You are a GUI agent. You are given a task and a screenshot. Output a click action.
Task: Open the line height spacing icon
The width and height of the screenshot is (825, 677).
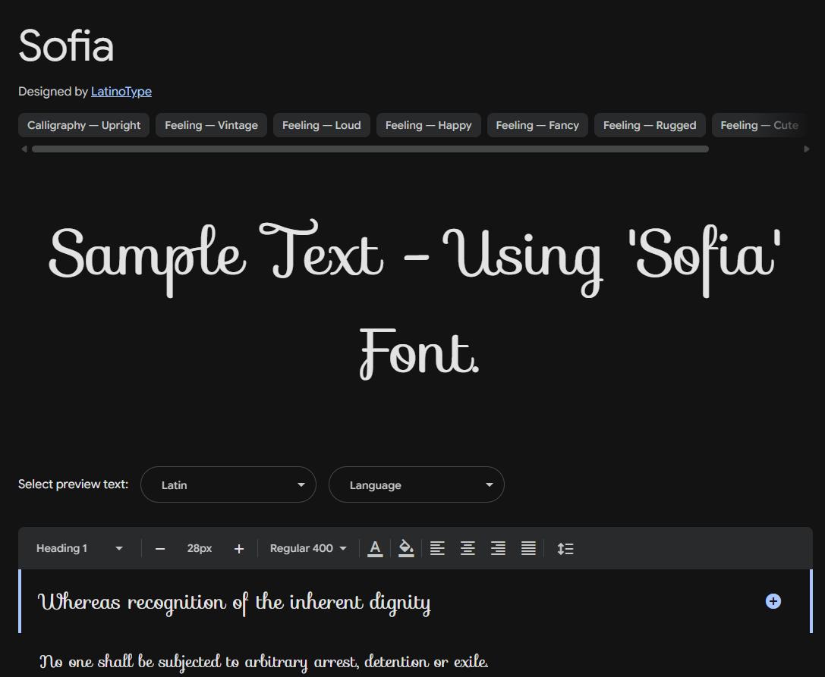pyautogui.click(x=565, y=548)
